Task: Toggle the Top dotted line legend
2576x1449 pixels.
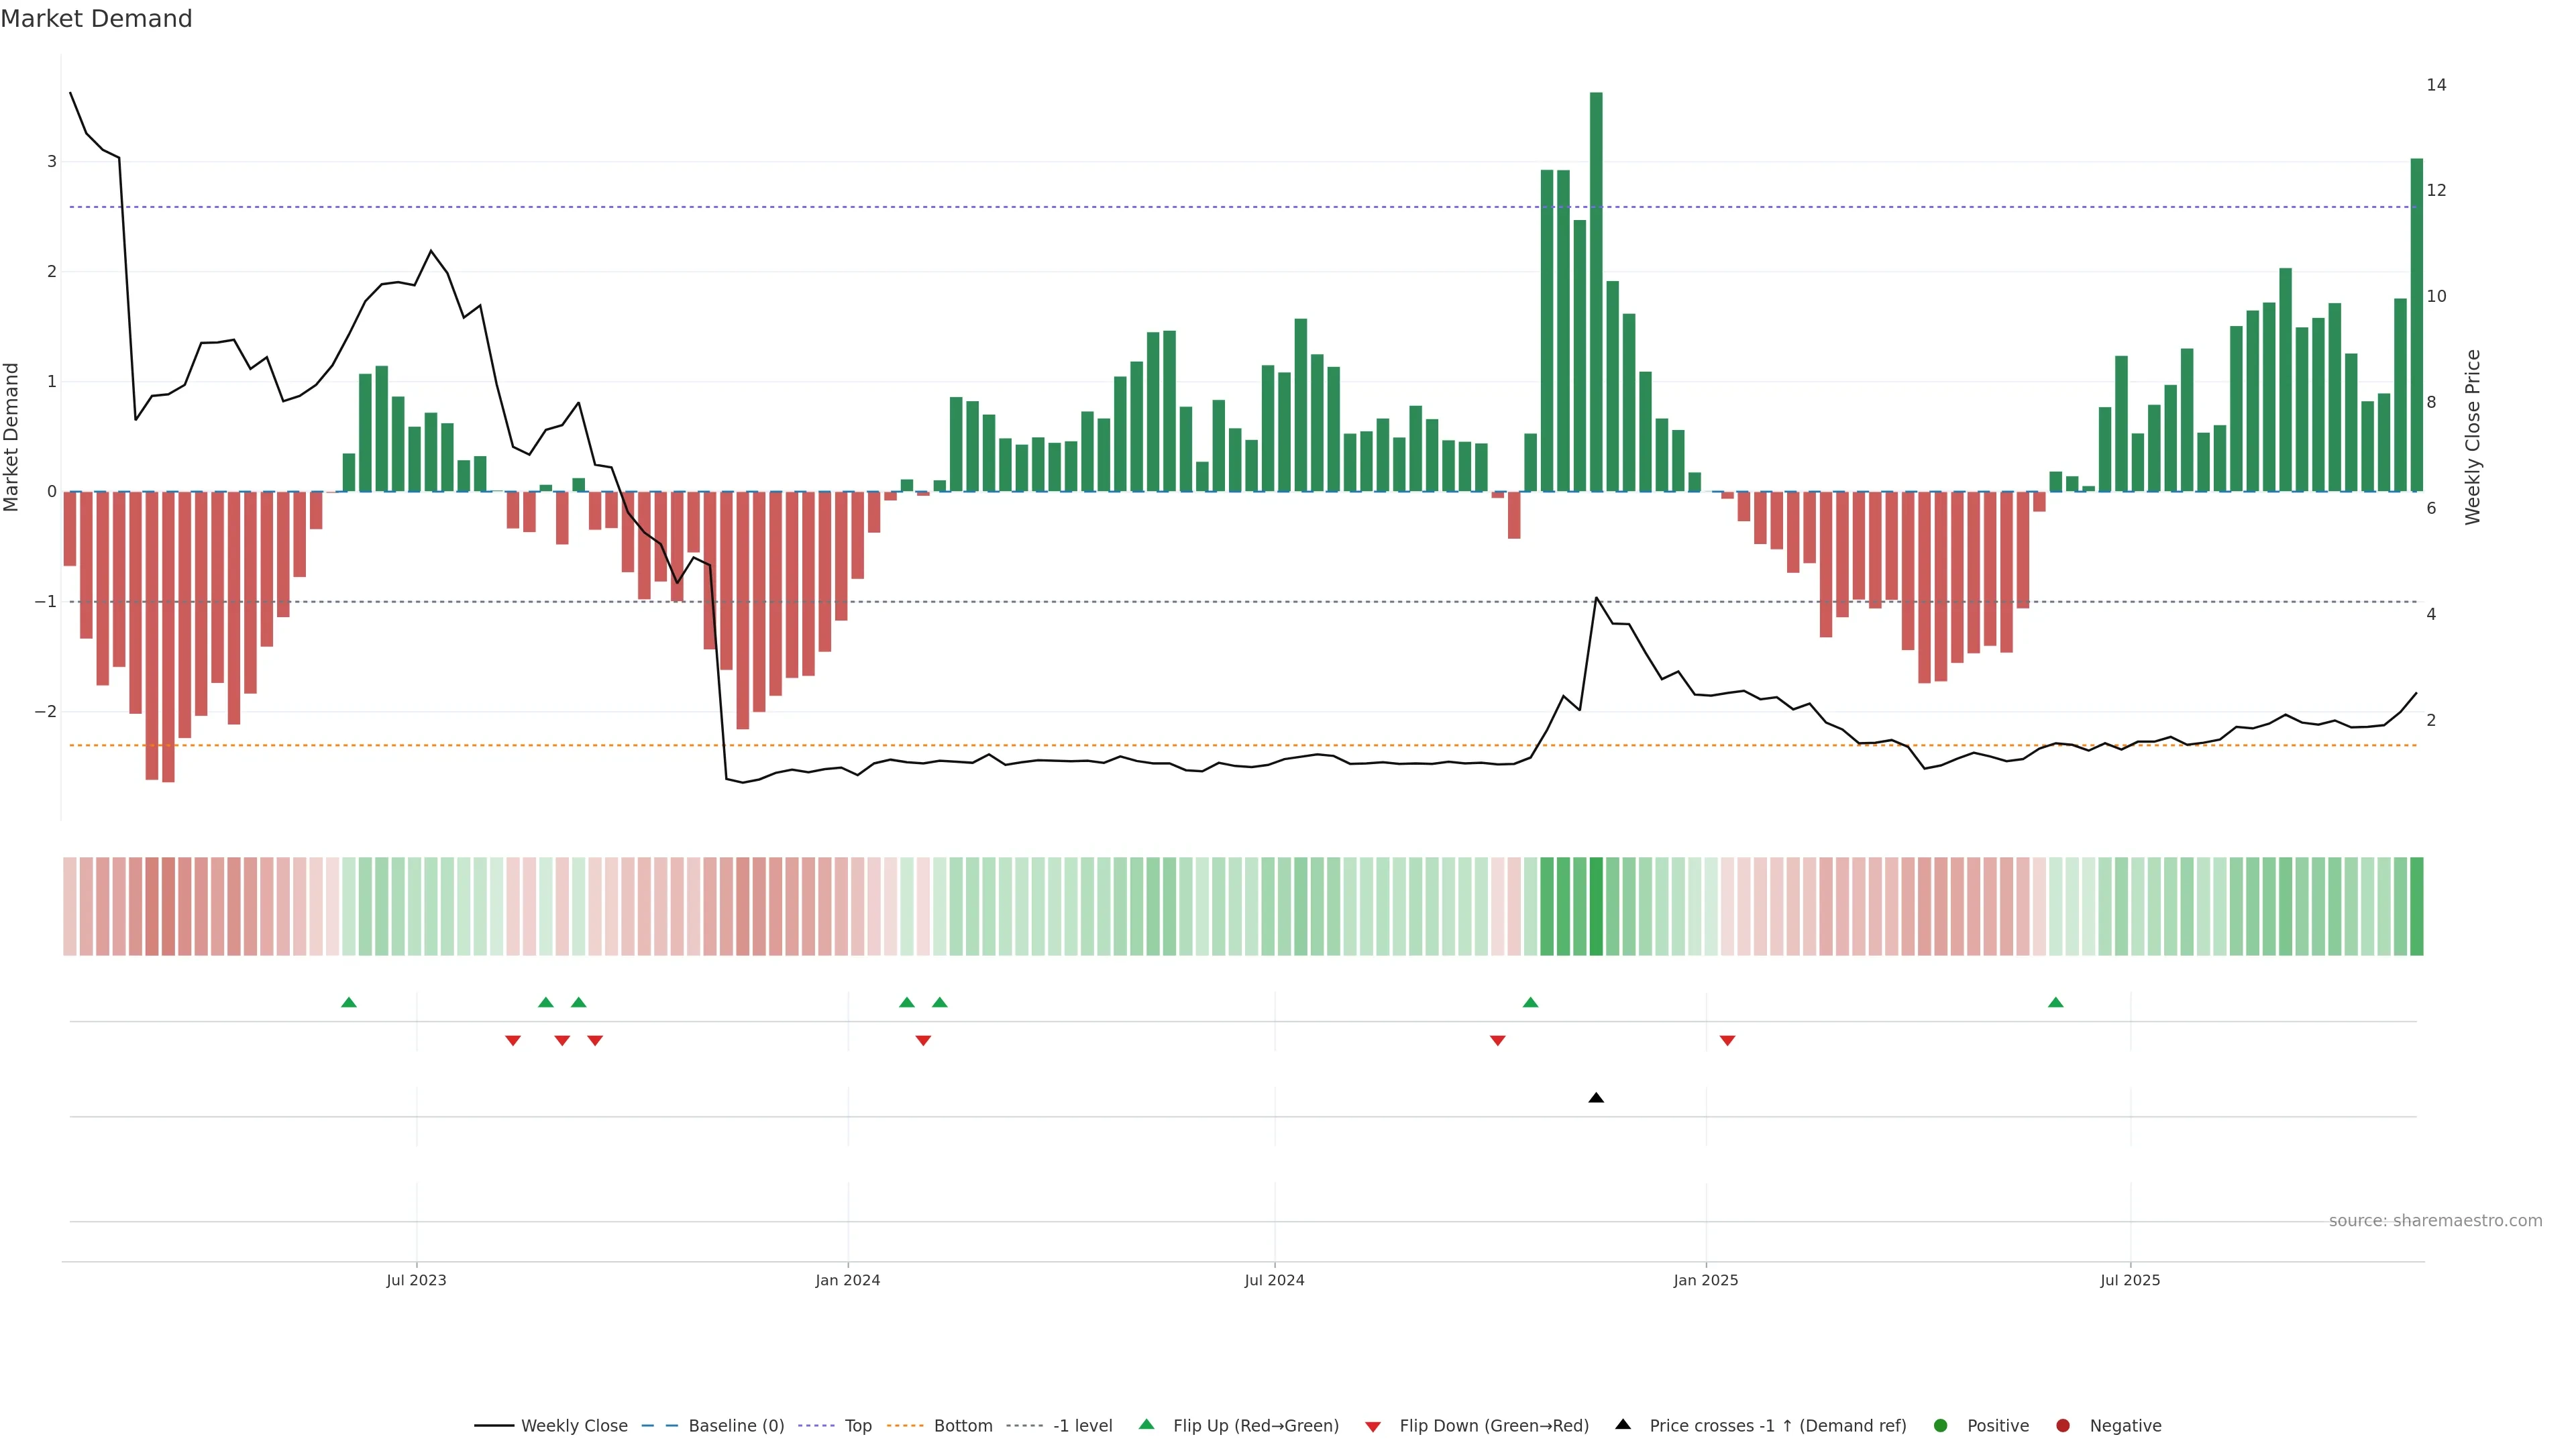Action: [817, 1426]
